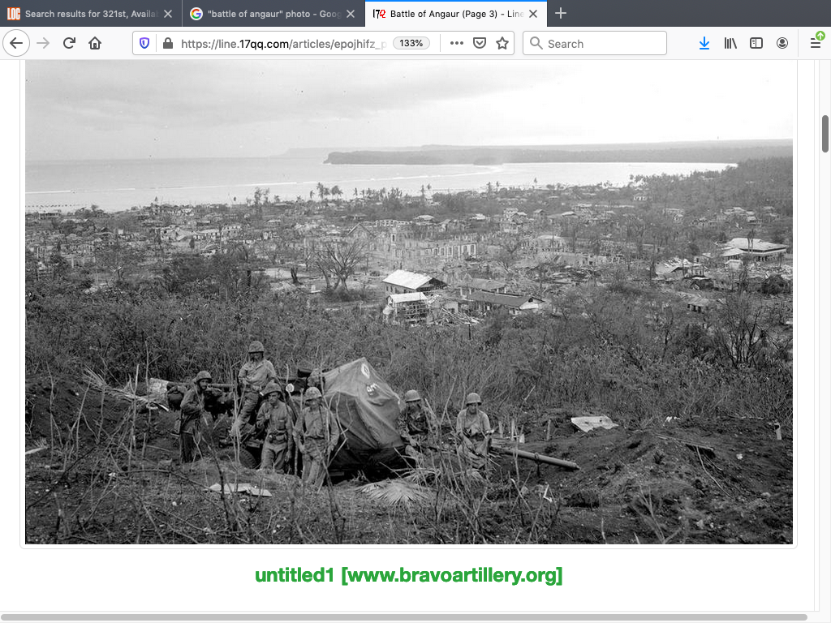Image resolution: width=831 pixels, height=623 pixels.
Task: Click the browser back arrow button
Action: pos(16,44)
